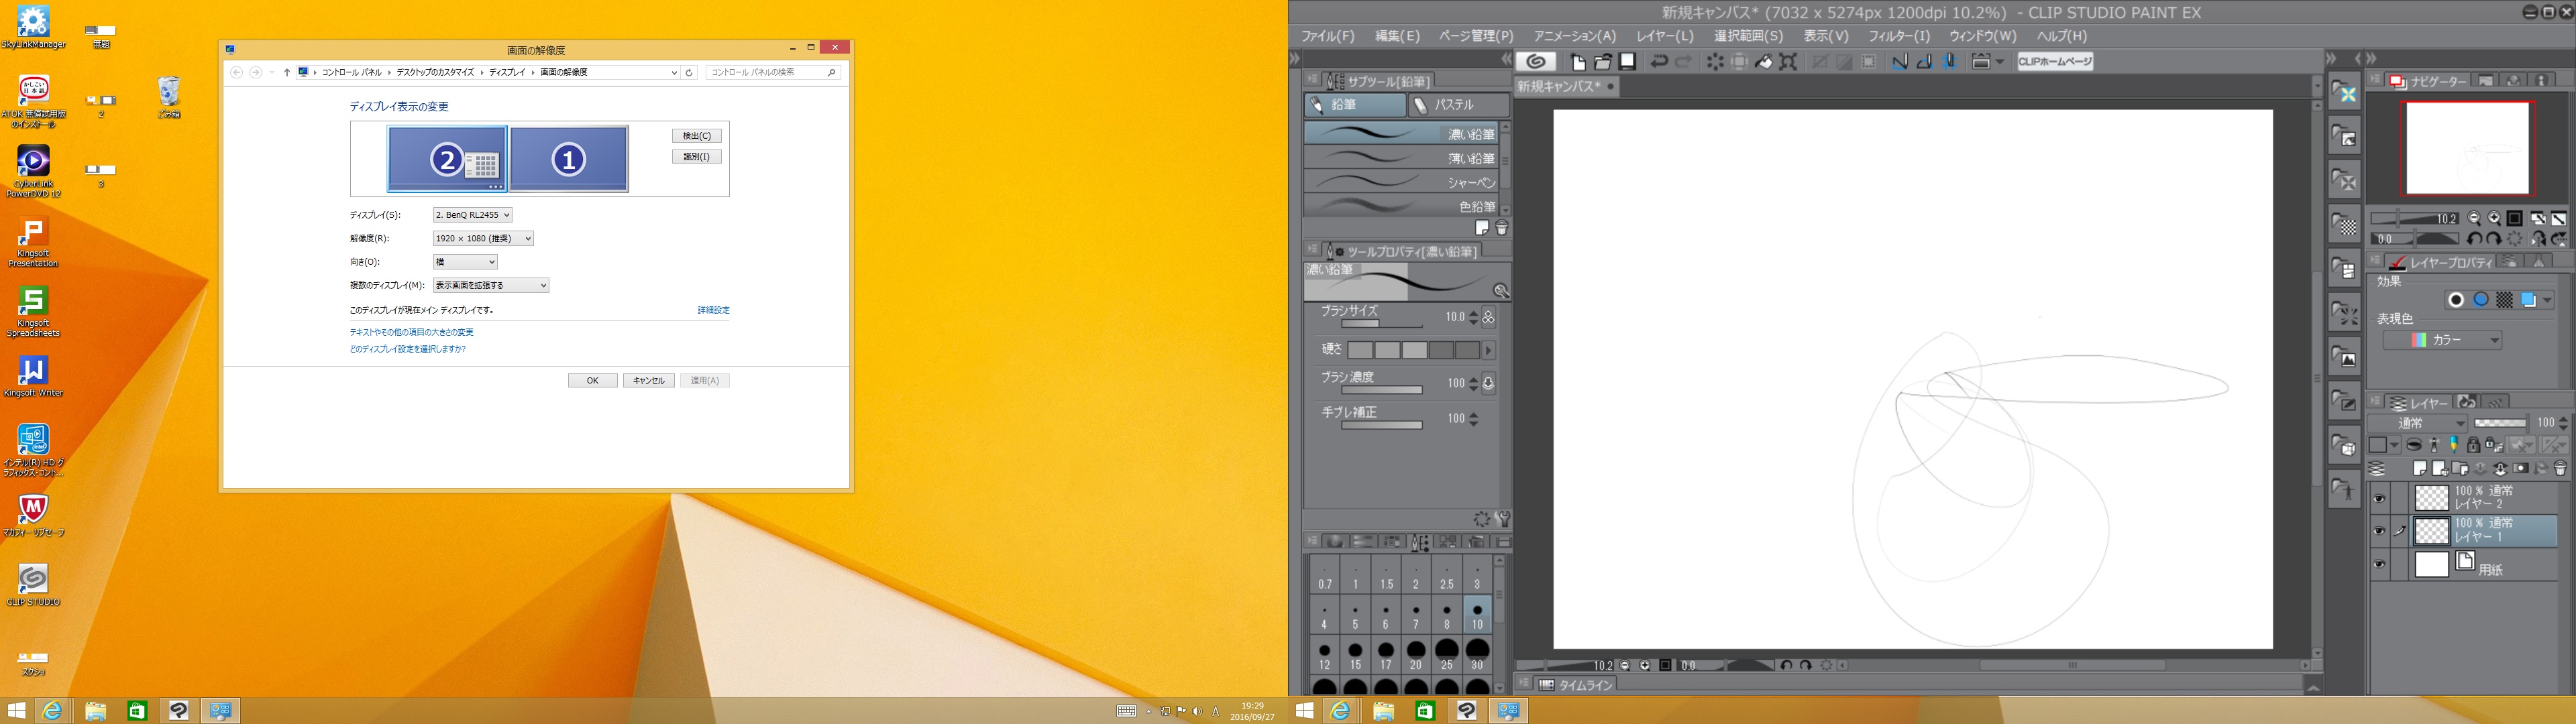Image resolution: width=2576 pixels, height=724 pixels.
Task: Click the New raster layer icon
Action: (2420, 468)
